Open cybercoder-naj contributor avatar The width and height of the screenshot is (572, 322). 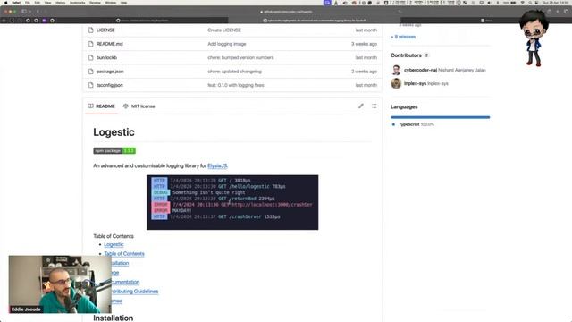pyautogui.click(x=396, y=70)
